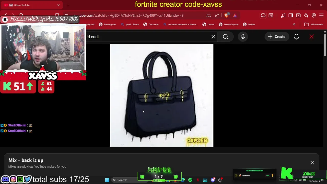
Task: Activate YouTube voice search microphone
Action: click(243, 37)
